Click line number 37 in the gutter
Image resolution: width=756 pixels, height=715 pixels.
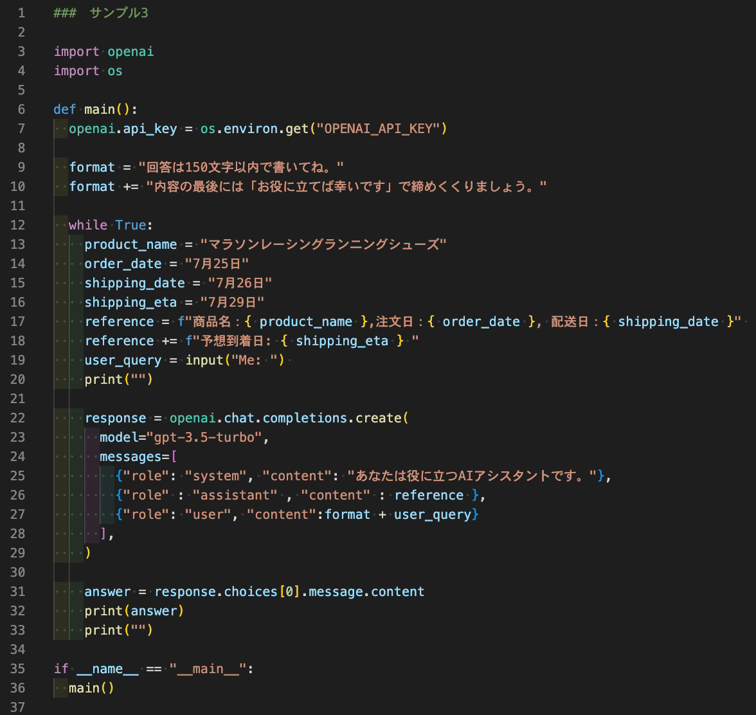pyautogui.click(x=18, y=707)
